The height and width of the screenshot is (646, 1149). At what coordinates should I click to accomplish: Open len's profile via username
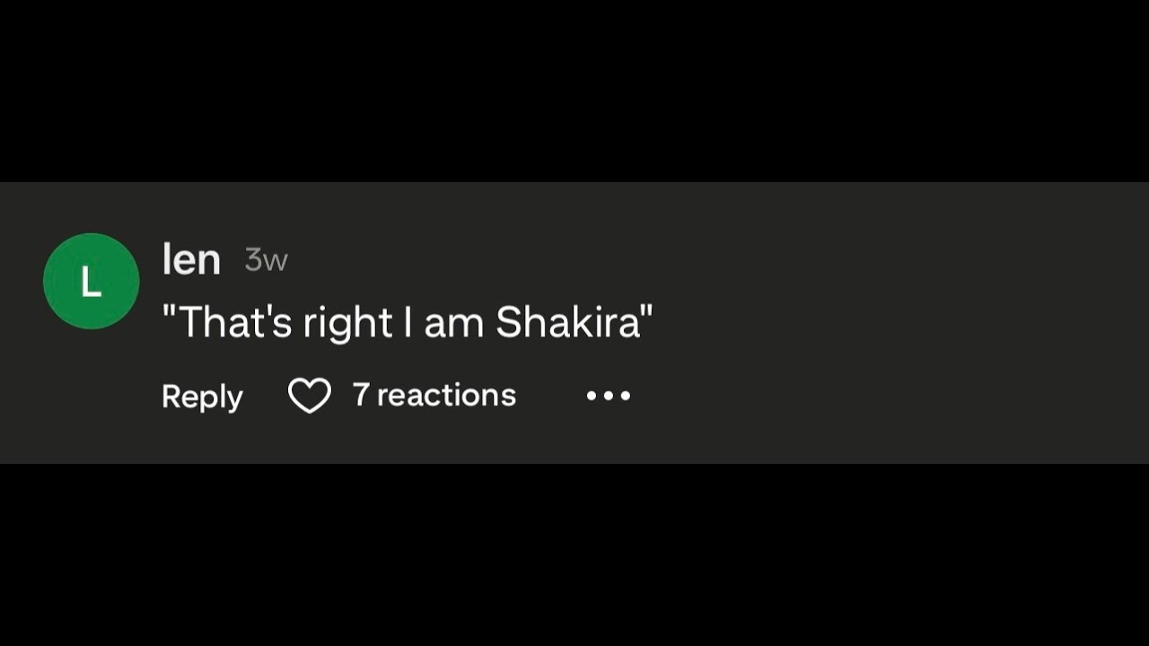pos(191,259)
